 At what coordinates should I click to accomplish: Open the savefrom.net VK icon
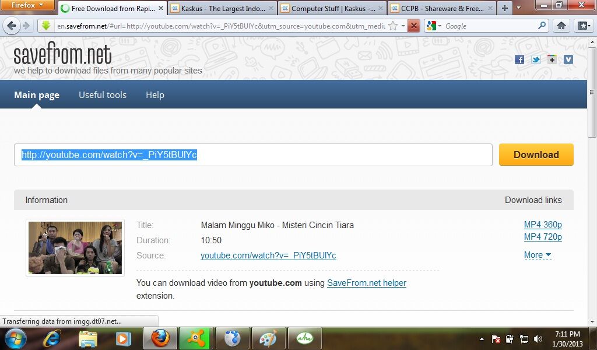coord(568,60)
